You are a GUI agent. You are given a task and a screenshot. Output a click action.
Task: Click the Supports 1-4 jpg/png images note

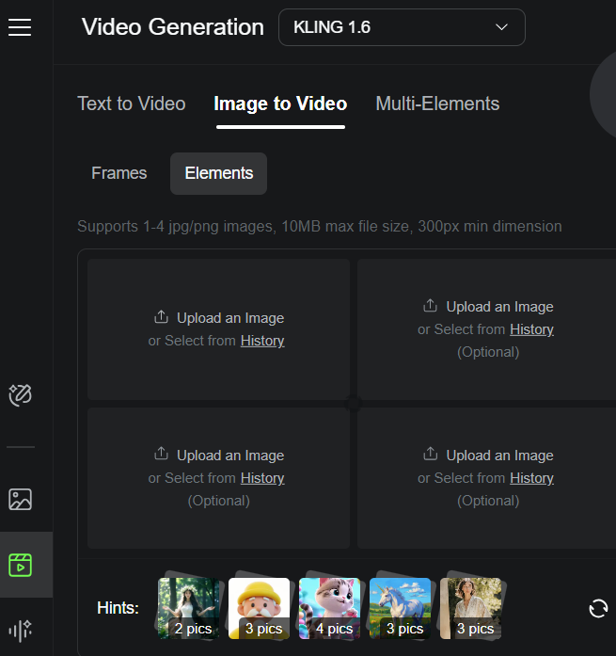click(x=319, y=226)
